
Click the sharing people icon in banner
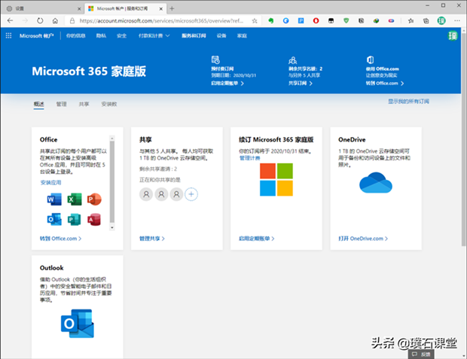(x=292, y=60)
